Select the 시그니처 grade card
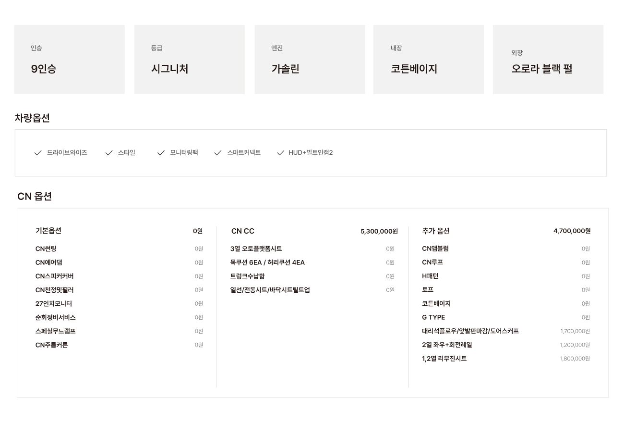Viewport: 624px width, 423px height. pyautogui.click(x=190, y=60)
